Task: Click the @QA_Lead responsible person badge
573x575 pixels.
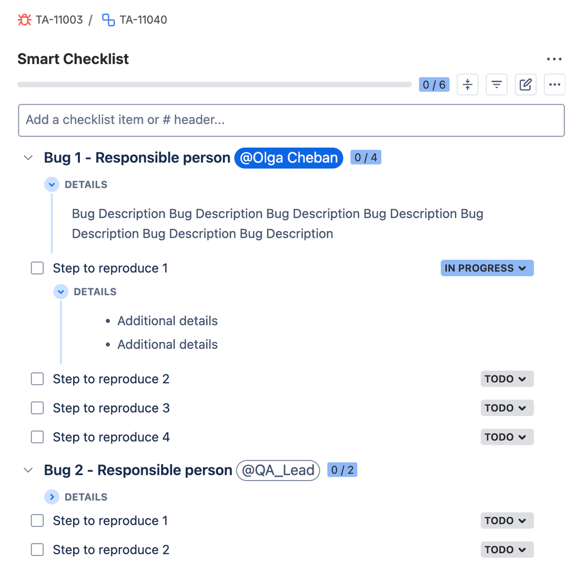Action: pos(278,470)
